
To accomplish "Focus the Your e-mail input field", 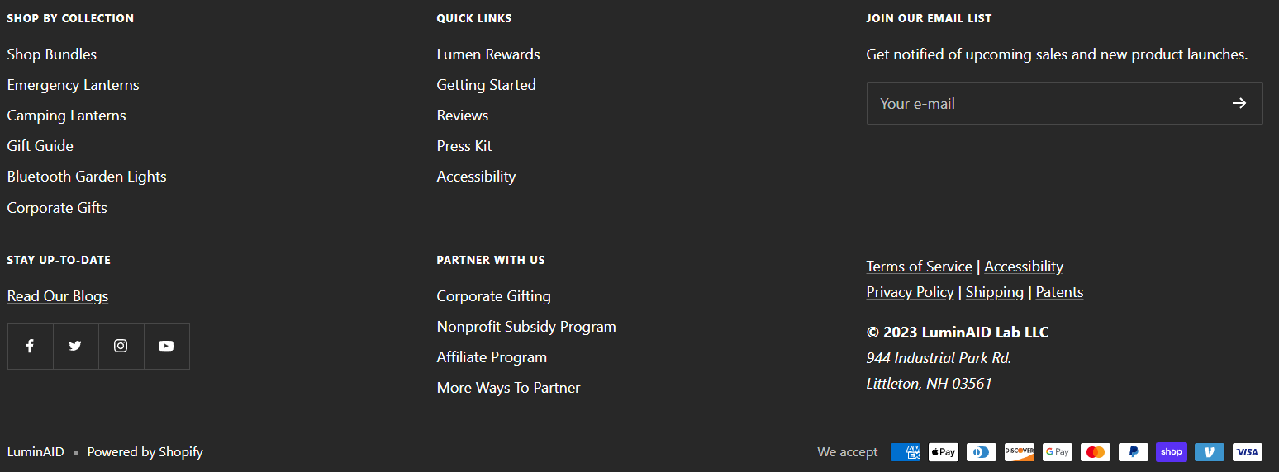I will pyautogui.click(x=1045, y=103).
